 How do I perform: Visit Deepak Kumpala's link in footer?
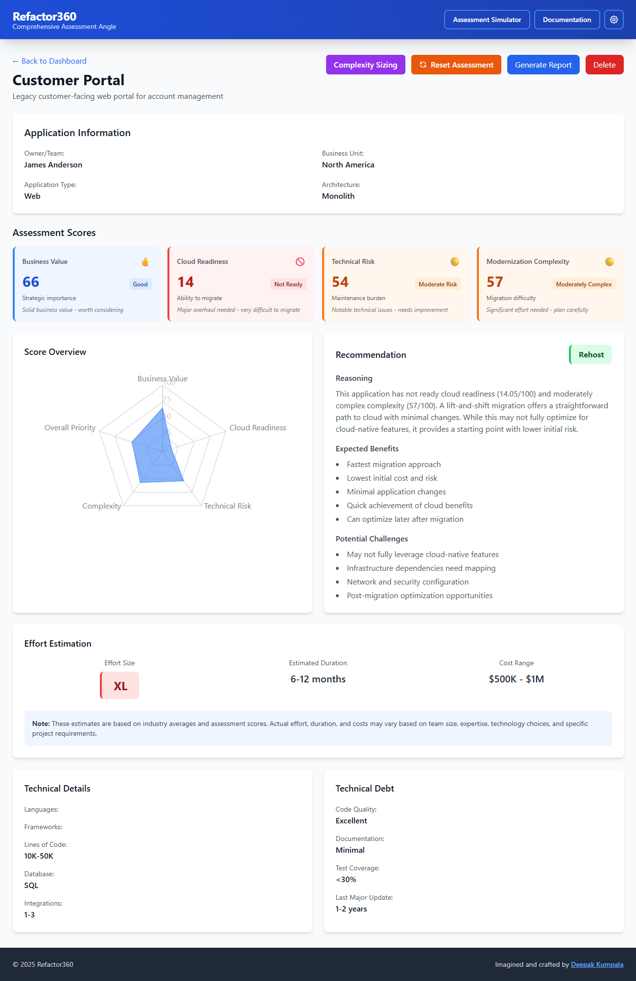pos(597,964)
